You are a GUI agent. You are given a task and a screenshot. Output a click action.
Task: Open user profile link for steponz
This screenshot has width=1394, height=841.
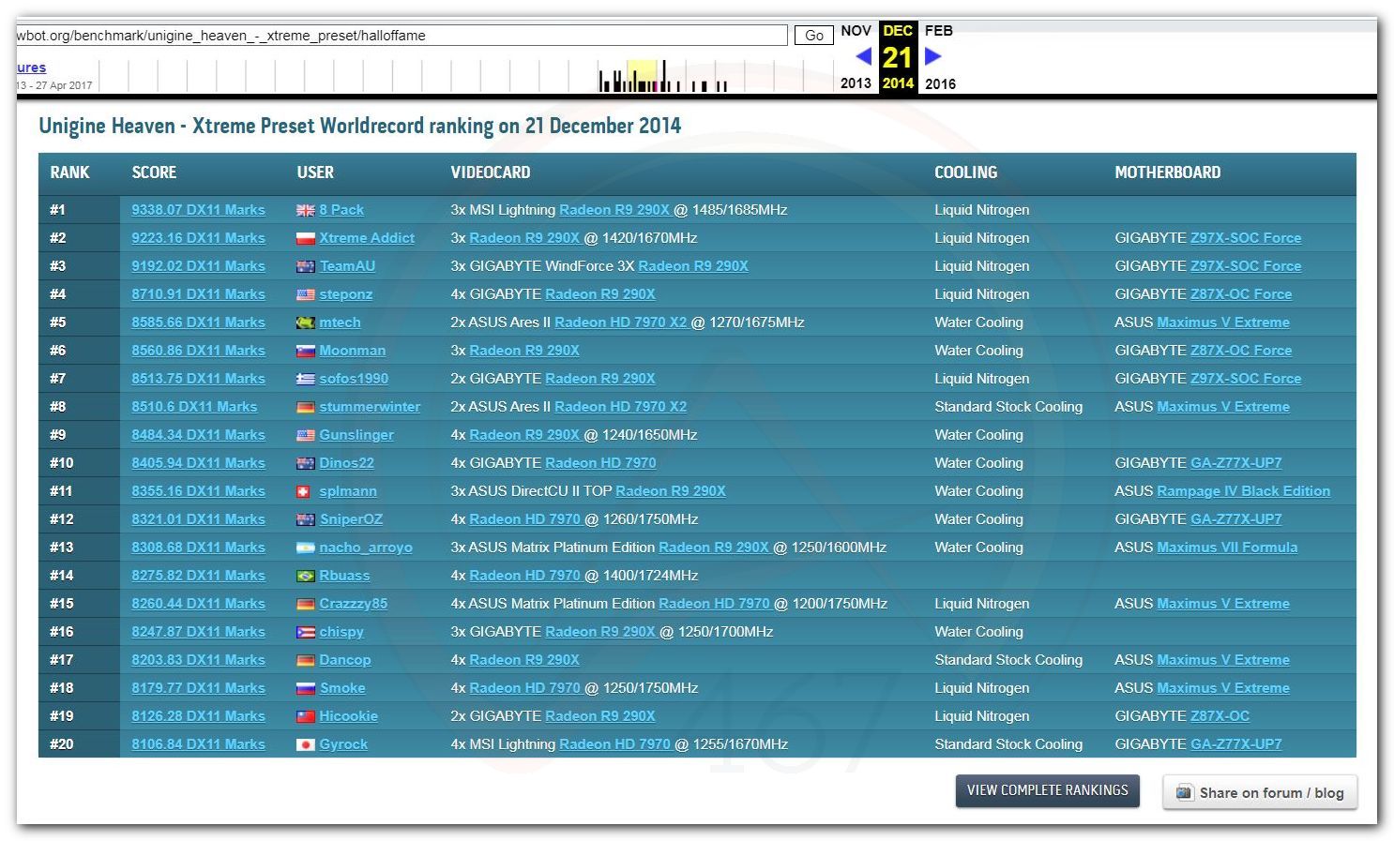pyautogui.click(x=345, y=294)
